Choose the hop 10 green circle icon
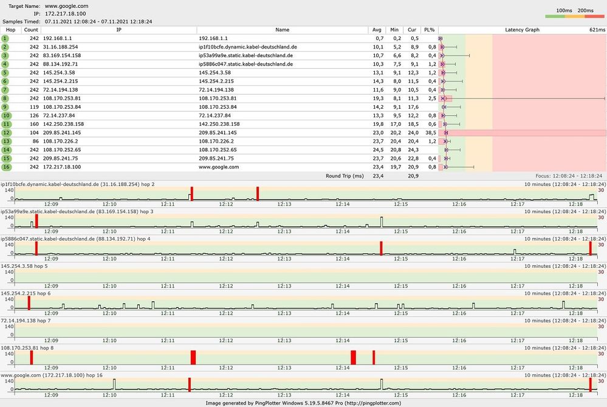The height and width of the screenshot is (407, 607). point(6,115)
